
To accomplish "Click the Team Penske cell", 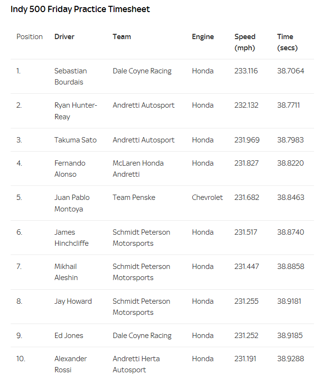I will 134,198.
